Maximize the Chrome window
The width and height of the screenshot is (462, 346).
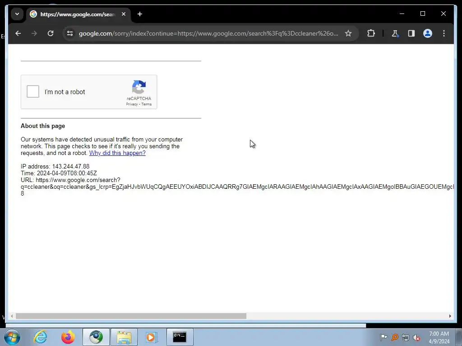(x=422, y=14)
